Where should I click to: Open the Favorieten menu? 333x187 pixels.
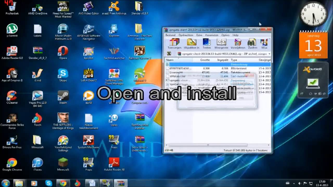click(x=212, y=35)
